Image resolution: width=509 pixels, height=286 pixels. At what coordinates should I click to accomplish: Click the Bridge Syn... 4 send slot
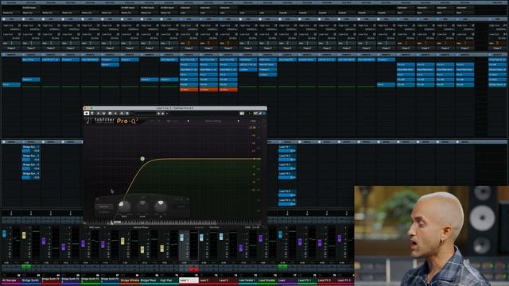click(x=31, y=176)
